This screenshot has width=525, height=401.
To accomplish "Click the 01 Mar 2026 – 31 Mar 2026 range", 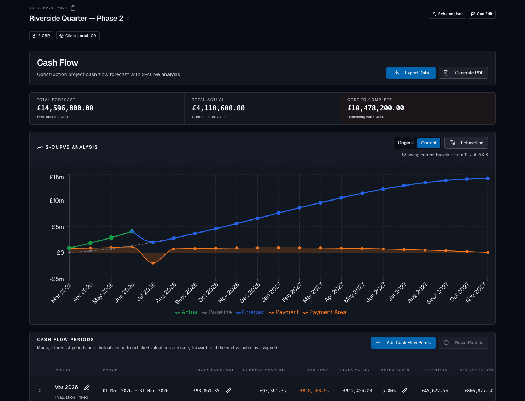I will tap(136, 391).
